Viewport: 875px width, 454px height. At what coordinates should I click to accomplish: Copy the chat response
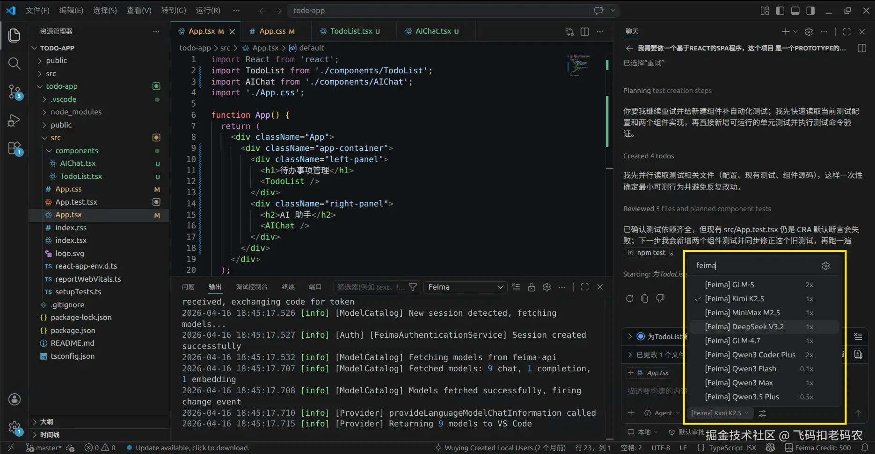click(x=644, y=298)
